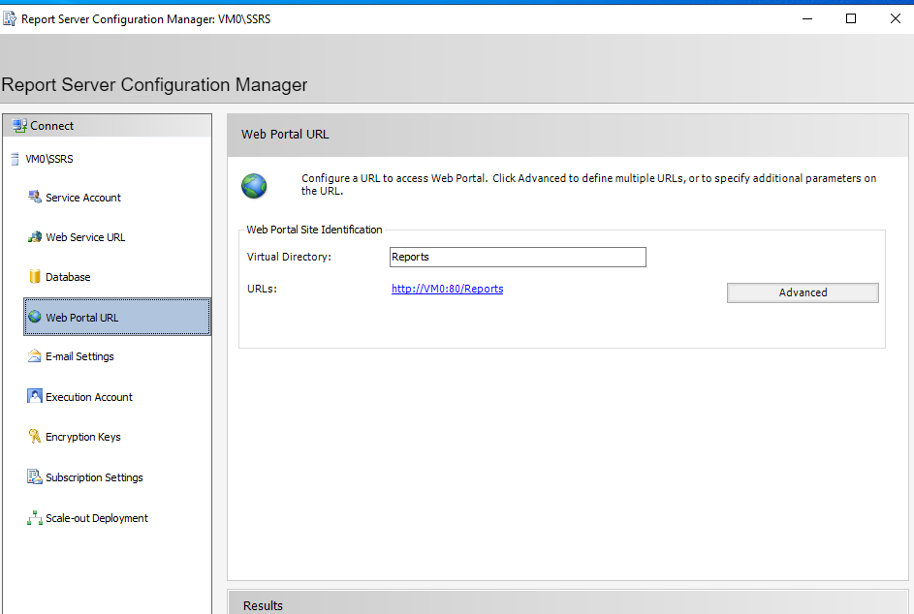
Task: Click the Results panel header
Action: point(568,603)
